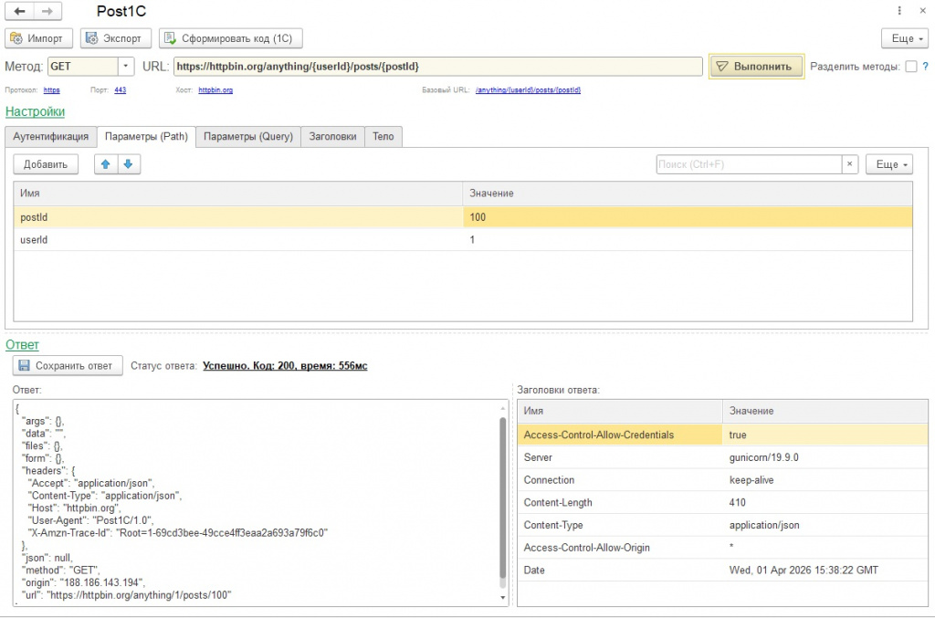
Task: Clear search with the x button
Action: (x=849, y=164)
